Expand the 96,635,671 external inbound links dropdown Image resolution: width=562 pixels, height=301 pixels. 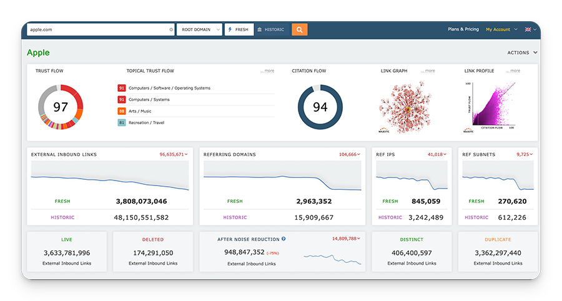(x=174, y=154)
